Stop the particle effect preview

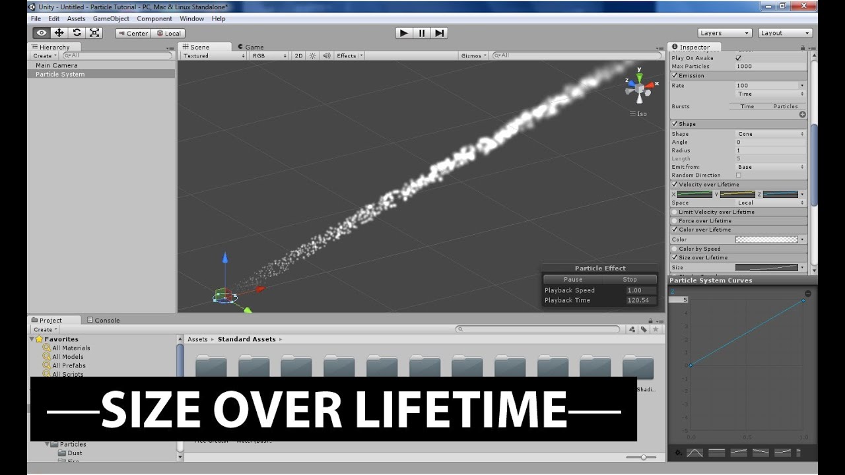630,280
